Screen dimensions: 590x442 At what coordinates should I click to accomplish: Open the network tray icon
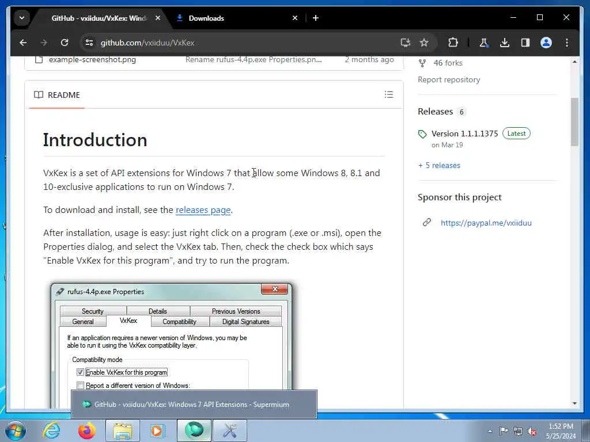click(518, 431)
